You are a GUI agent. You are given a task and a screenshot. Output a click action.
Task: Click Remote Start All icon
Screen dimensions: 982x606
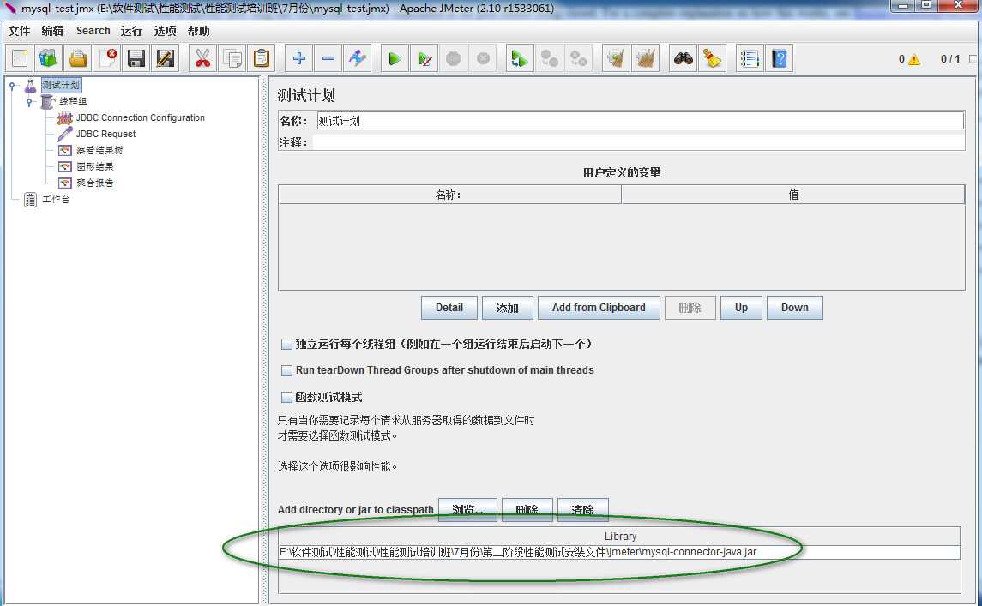pyautogui.click(x=520, y=59)
